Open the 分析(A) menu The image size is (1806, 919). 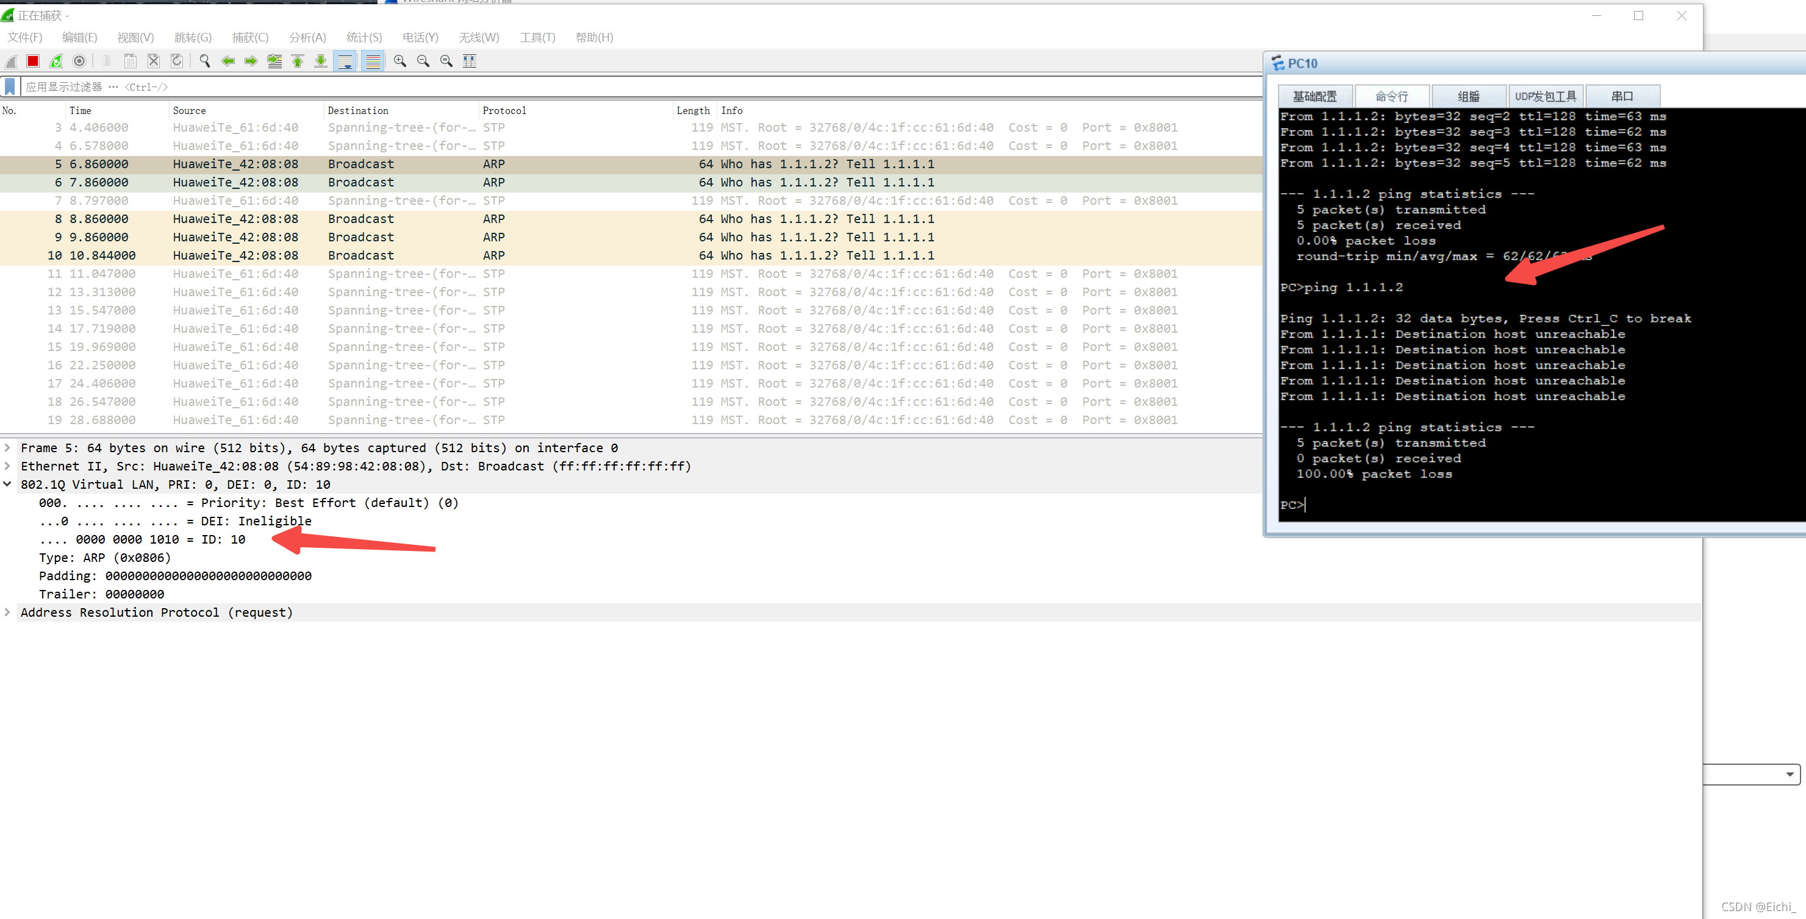coord(308,37)
